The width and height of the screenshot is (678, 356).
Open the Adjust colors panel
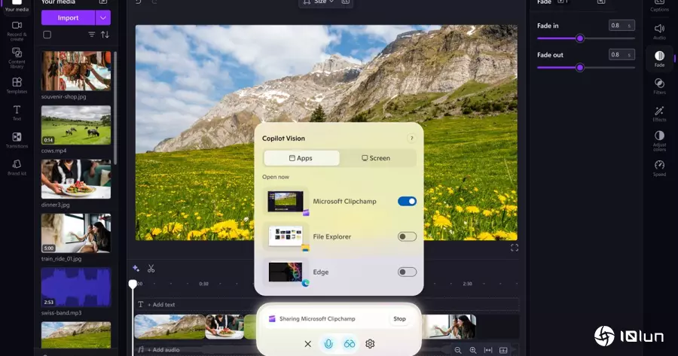(659, 141)
